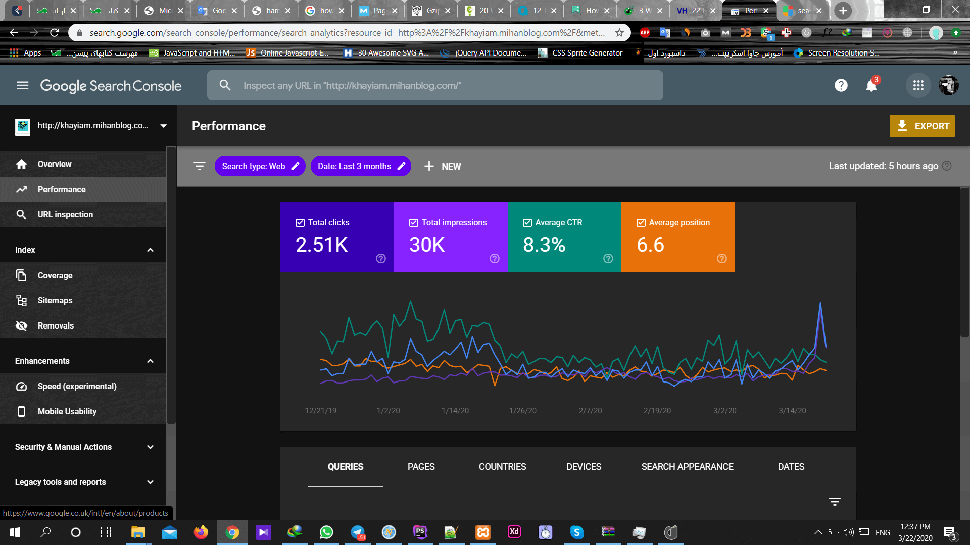The width and height of the screenshot is (970, 545).
Task: Show hidden system tray icons
Action: click(818, 532)
